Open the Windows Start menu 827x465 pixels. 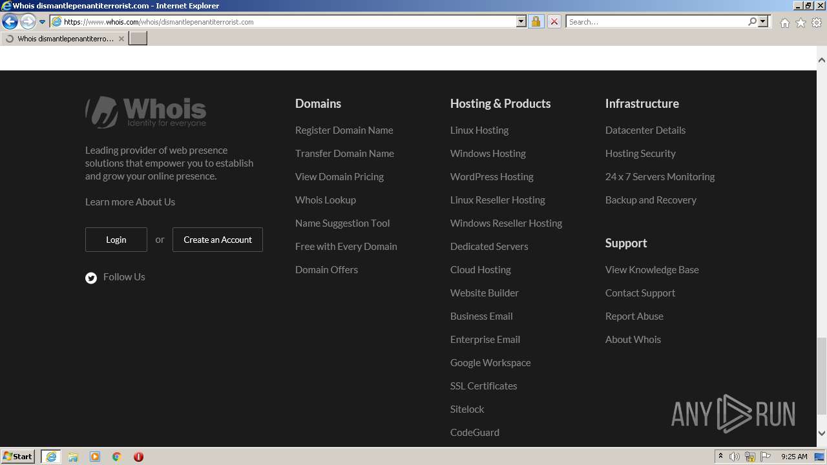tap(18, 456)
